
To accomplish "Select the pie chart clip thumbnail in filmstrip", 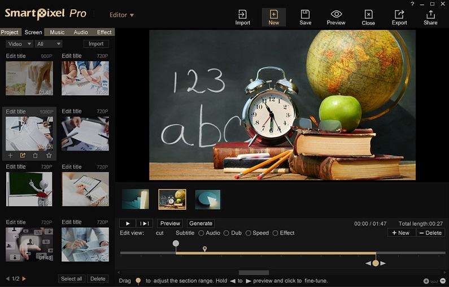I will (x=208, y=199).
